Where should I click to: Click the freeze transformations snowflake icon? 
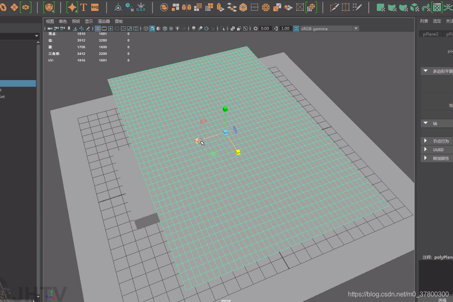(141, 7)
